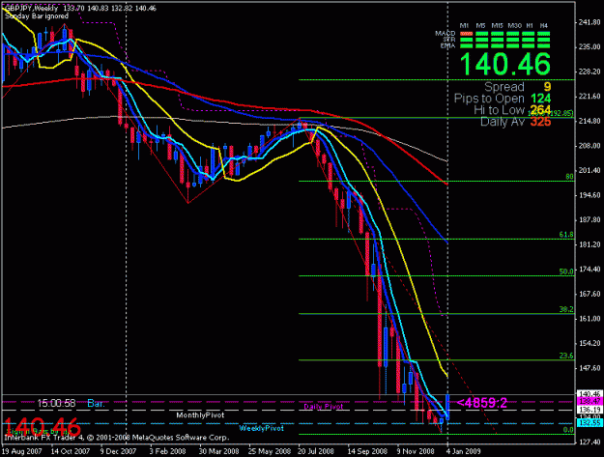The height and width of the screenshot is (457, 604).
Task: Click the 136.19 price axis label
Action: click(x=590, y=410)
